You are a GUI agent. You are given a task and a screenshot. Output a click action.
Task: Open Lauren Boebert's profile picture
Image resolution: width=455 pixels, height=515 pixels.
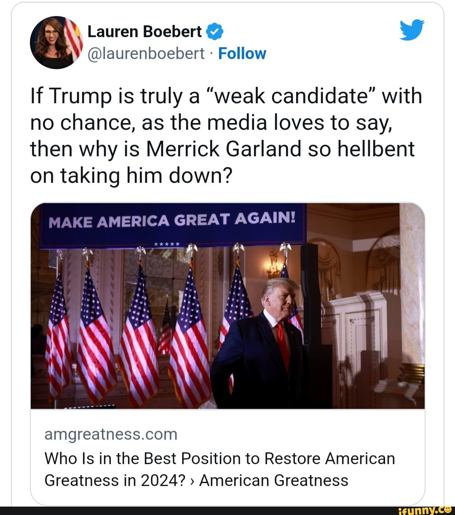point(57,42)
